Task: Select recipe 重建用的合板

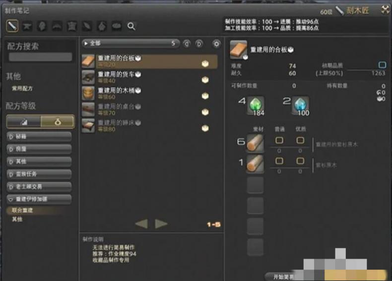Action: coord(149,61)
